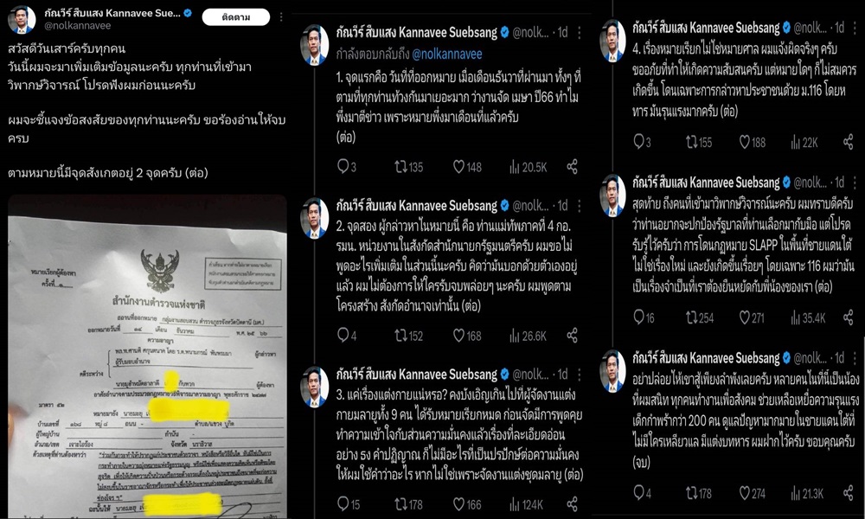865x519 pixels.
Task: Retweet the post with 178 retweets and 124K views
Action: (409, 504)
